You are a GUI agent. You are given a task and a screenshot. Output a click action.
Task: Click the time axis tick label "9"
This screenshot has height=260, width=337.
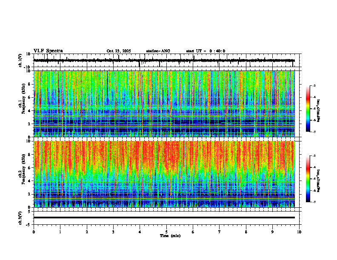coord(272,232)
